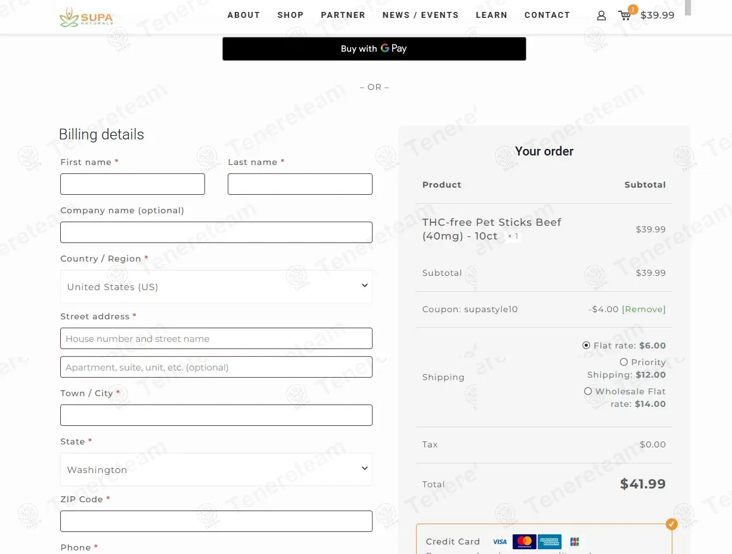Click the First name field
732x554 pixels.
click(132, 184)
